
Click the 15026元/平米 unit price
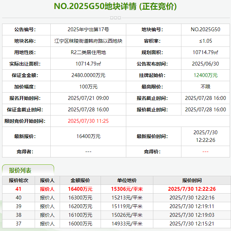click(127, 215)
